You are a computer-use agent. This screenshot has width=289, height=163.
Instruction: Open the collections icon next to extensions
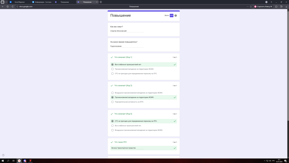[281, 6]
